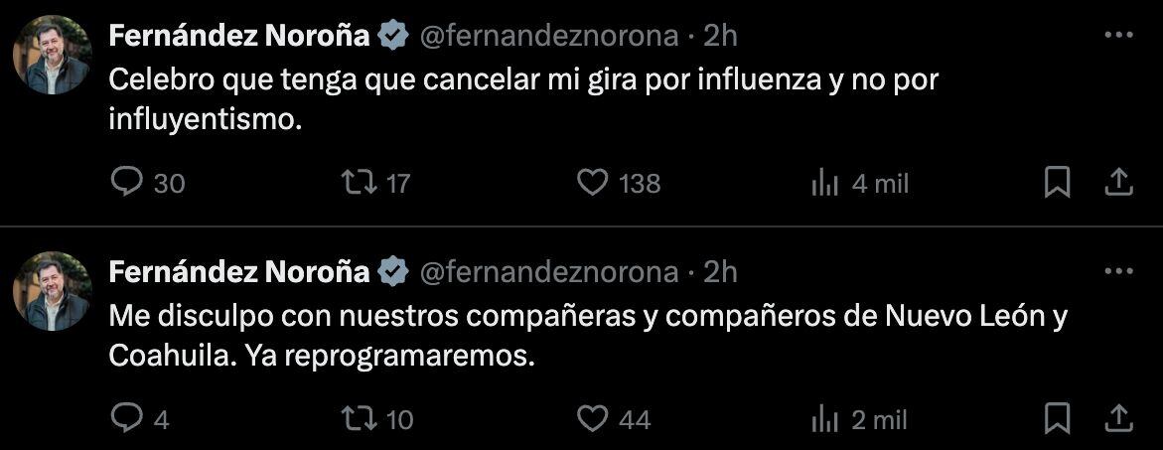Bookmark the Nuevo León y Coahuila tweet
Image resolution: width=1163 pixels, height=450 pixels.
(1058, 418)
